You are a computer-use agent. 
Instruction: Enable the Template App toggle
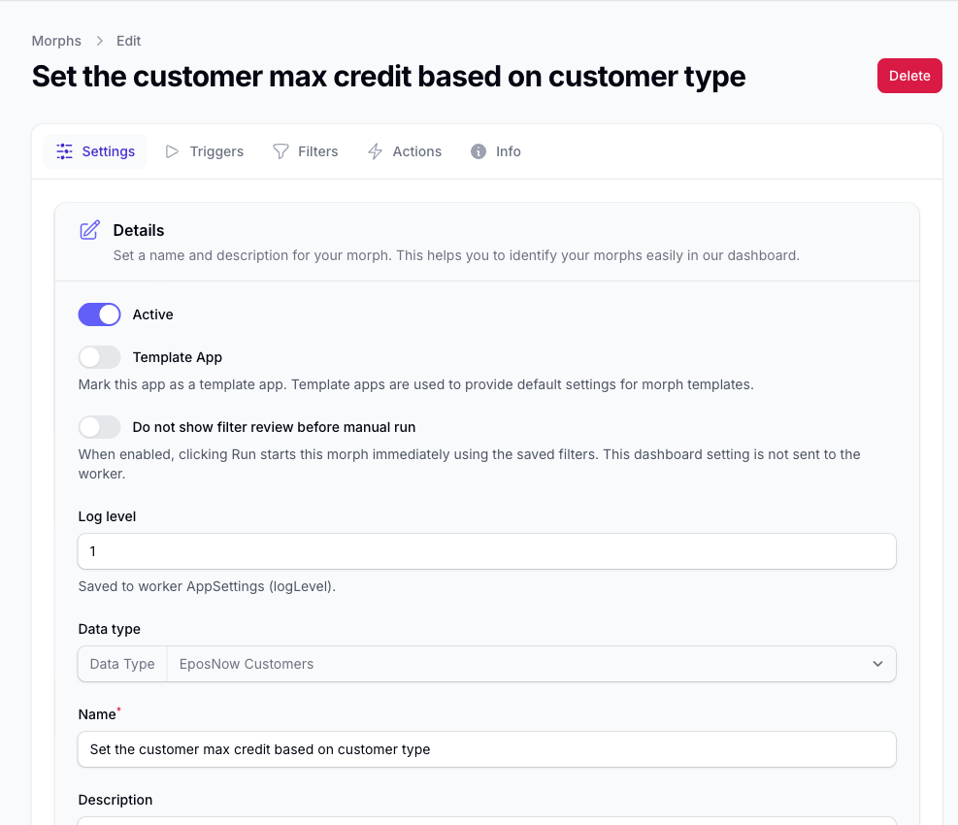(x=100, y=357)
